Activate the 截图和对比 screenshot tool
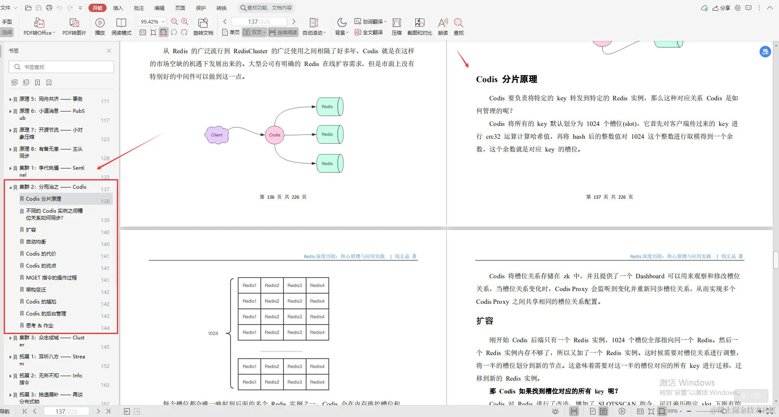The width and height of the screenshot is (779, 417). (419, 26)
